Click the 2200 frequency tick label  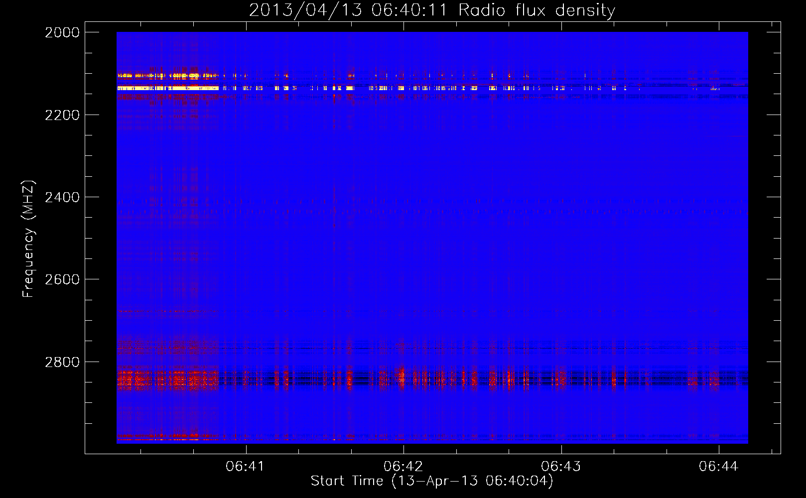(x=62, y=115)
